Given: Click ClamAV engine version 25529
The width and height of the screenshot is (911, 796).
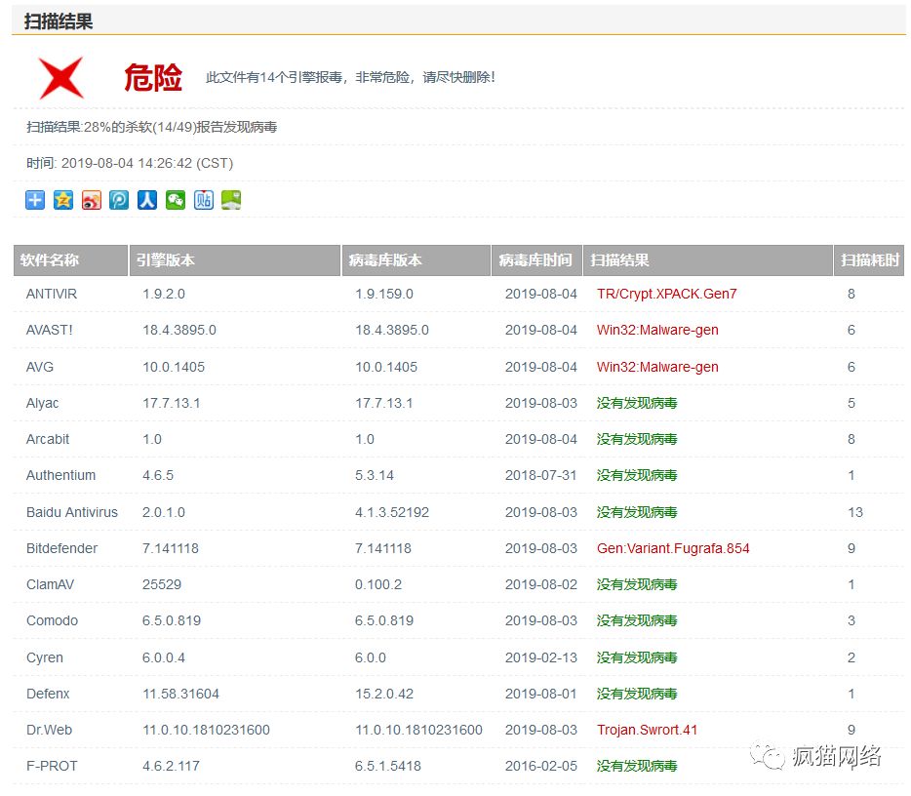Looking at the screenshot, I should (162, 584).
